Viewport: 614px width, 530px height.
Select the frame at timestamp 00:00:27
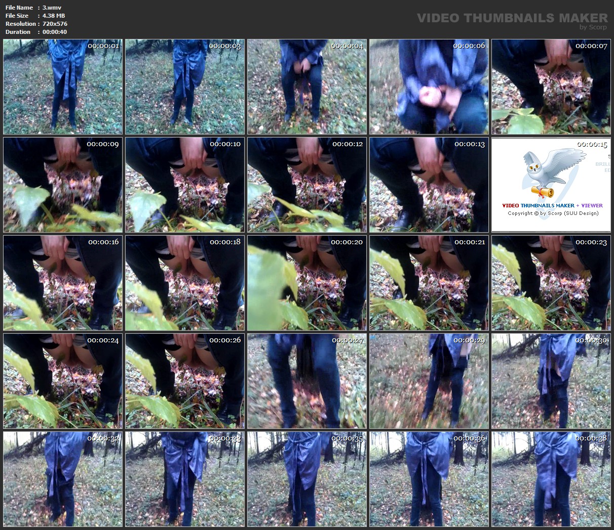[307, 381]
